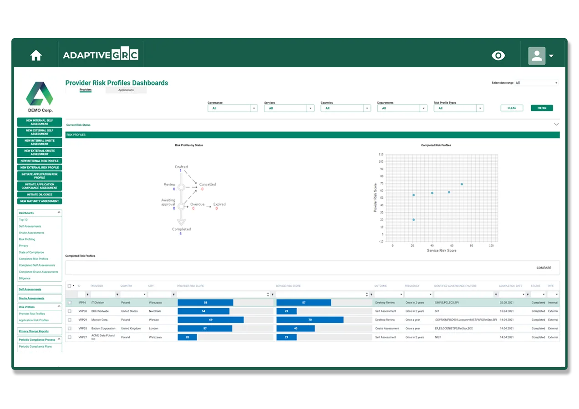
Task: Click Marcon Corp. provider risk score bar
Action: (210, 320)
